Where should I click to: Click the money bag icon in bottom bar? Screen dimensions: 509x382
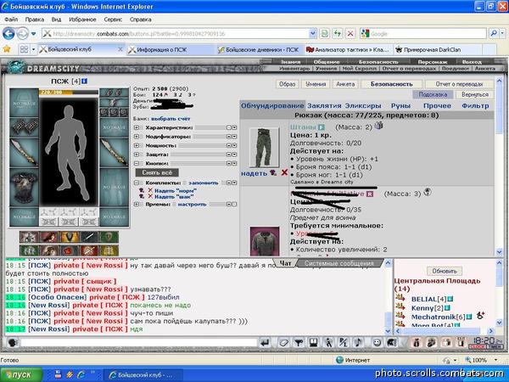(x=417, y=342)
